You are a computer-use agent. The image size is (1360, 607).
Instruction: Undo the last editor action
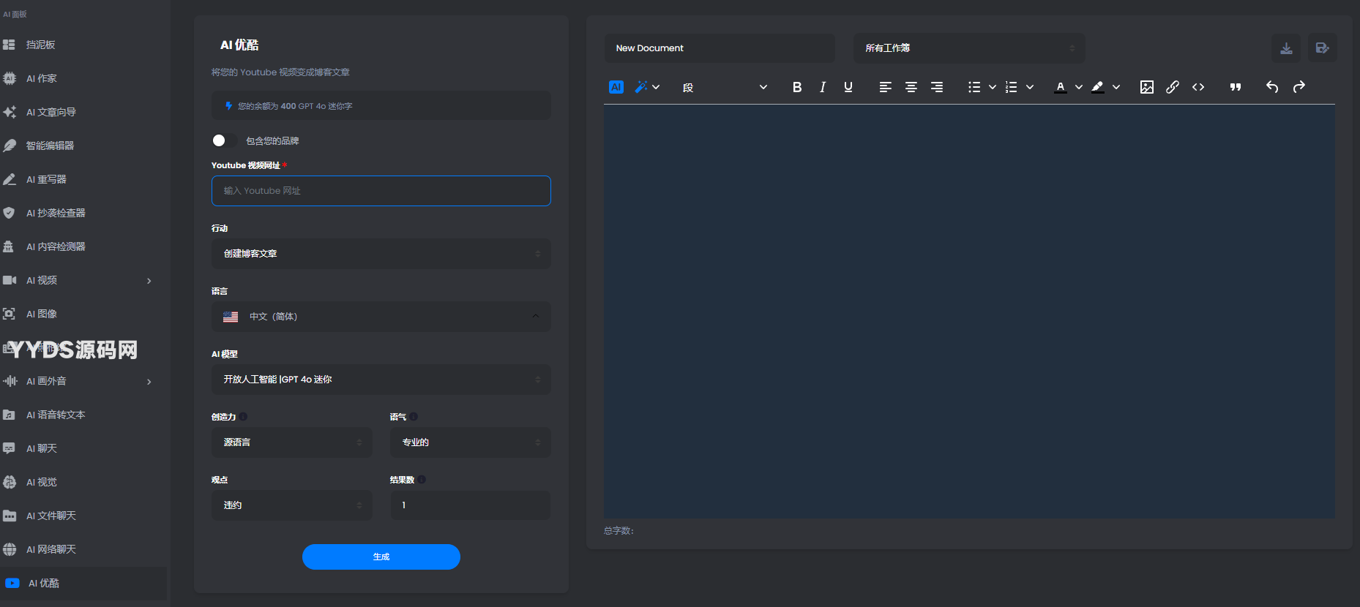[1272, 87]
